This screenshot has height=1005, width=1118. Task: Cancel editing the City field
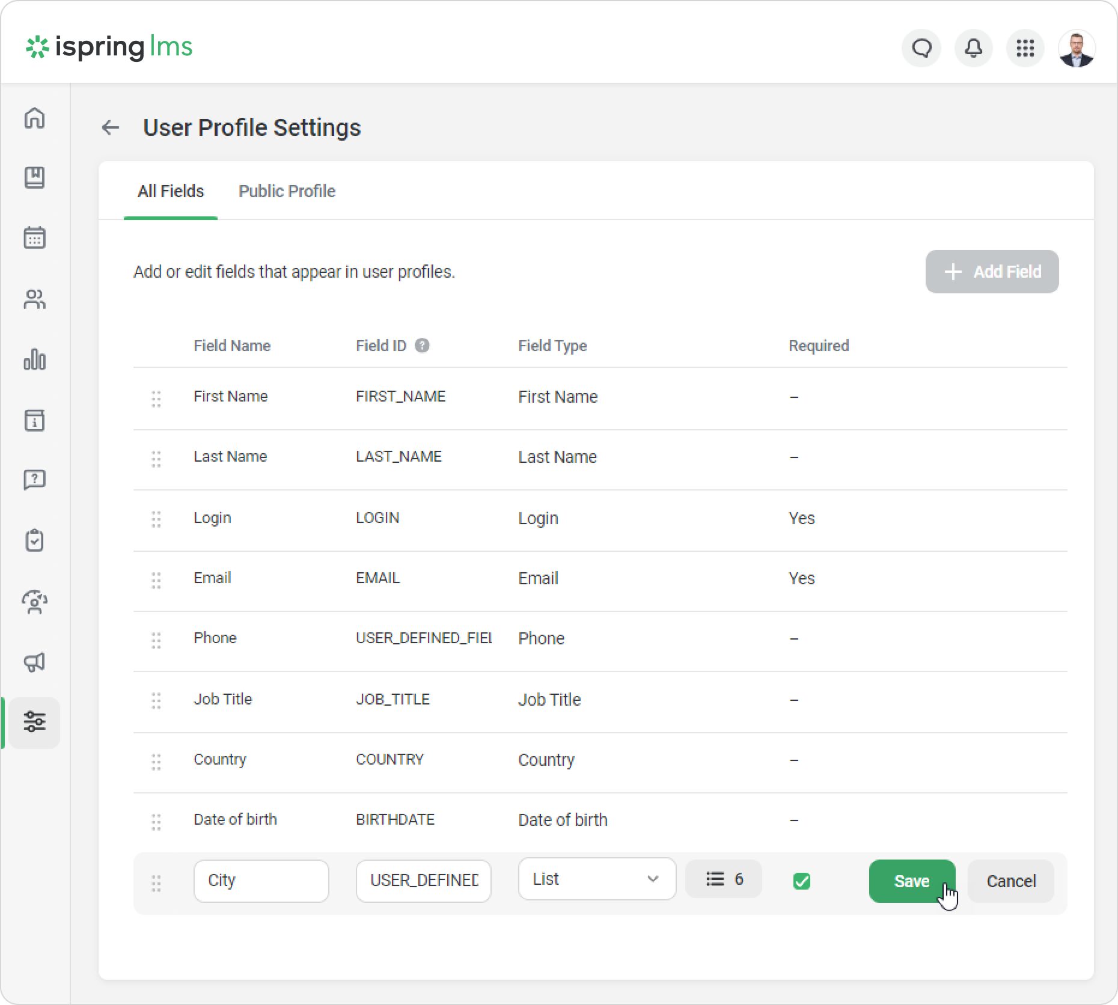click(x=1011, y=881)
